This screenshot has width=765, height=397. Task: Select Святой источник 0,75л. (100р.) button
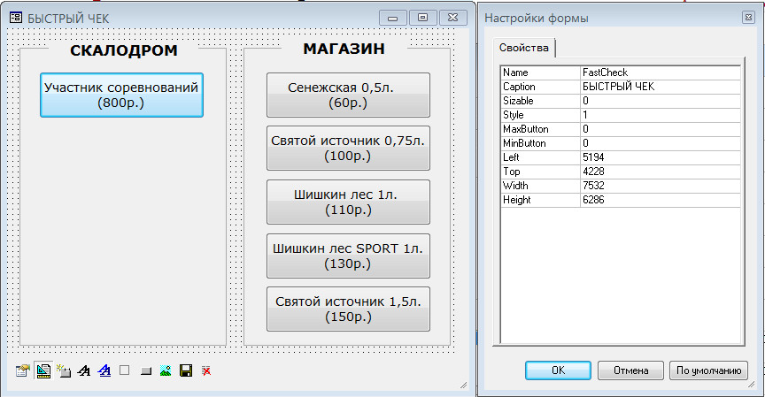point(348,148)
